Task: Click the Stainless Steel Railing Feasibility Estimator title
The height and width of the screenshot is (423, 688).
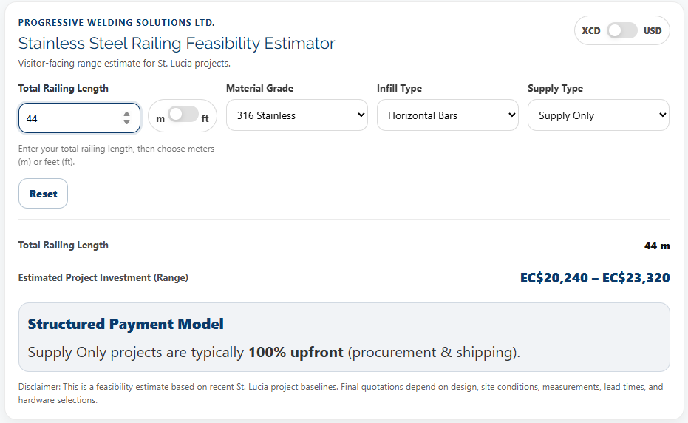Action: tap(177, 44)
